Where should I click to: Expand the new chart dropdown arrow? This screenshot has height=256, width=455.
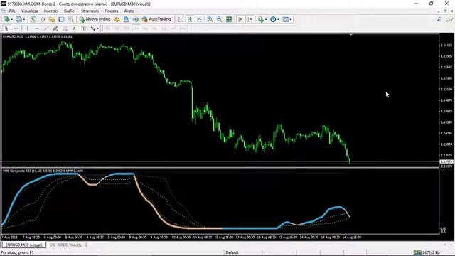tap(11, 19)
